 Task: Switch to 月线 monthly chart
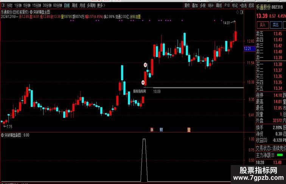click(x=82, y=6)
